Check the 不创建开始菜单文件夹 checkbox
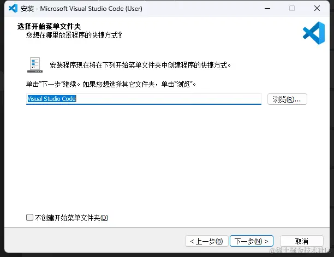This screenshot has width=334, height=257. [x=29, y=217]
